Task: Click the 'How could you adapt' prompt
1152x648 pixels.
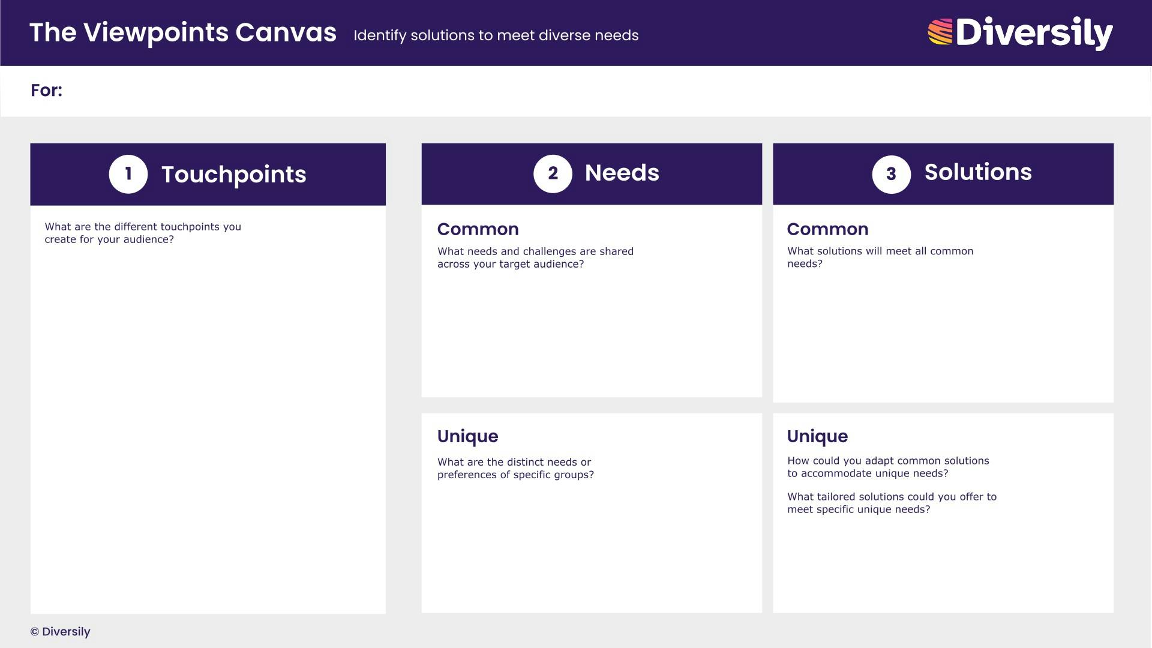Action: [888, 467]
